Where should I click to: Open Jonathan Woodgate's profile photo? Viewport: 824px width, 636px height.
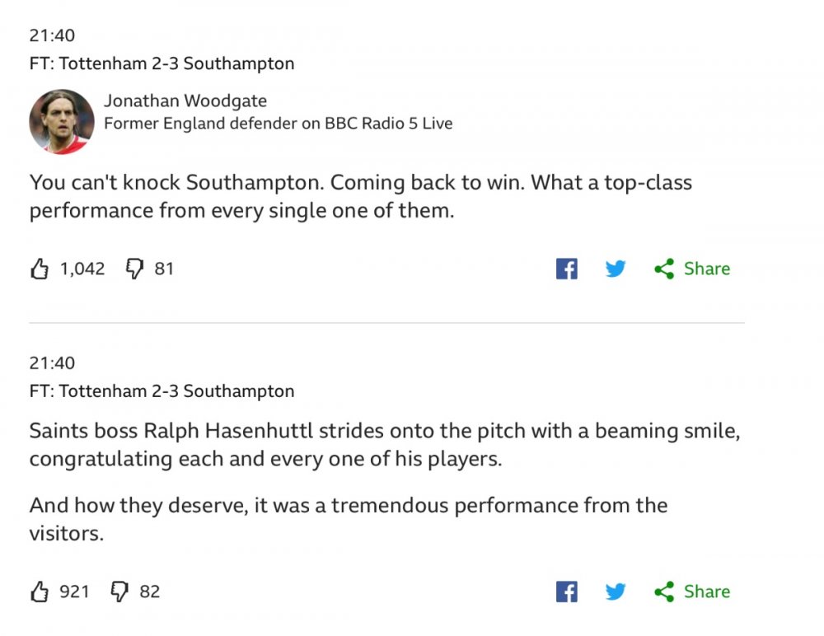[62, 121]
